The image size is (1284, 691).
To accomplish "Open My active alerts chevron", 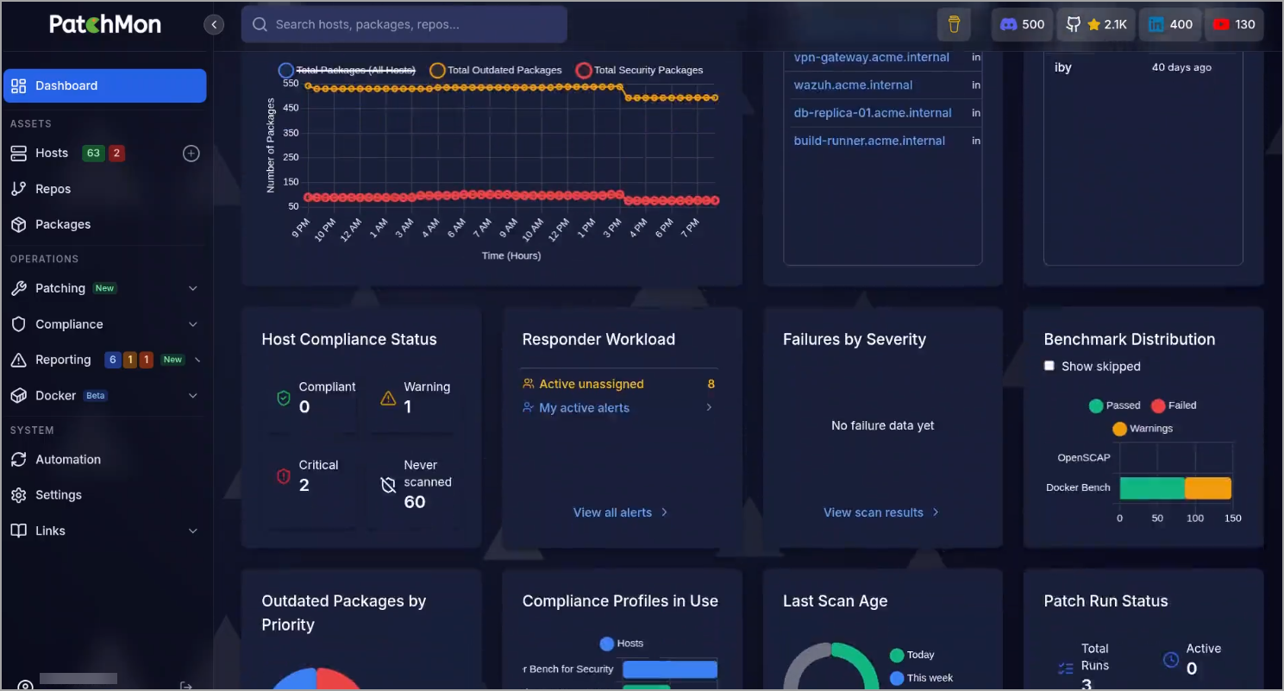I will (x=709, y=407).
